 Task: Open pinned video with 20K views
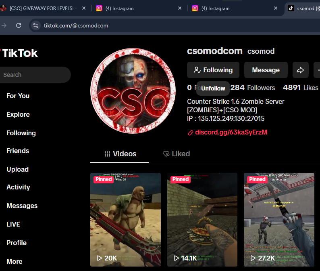coord(125,220)
